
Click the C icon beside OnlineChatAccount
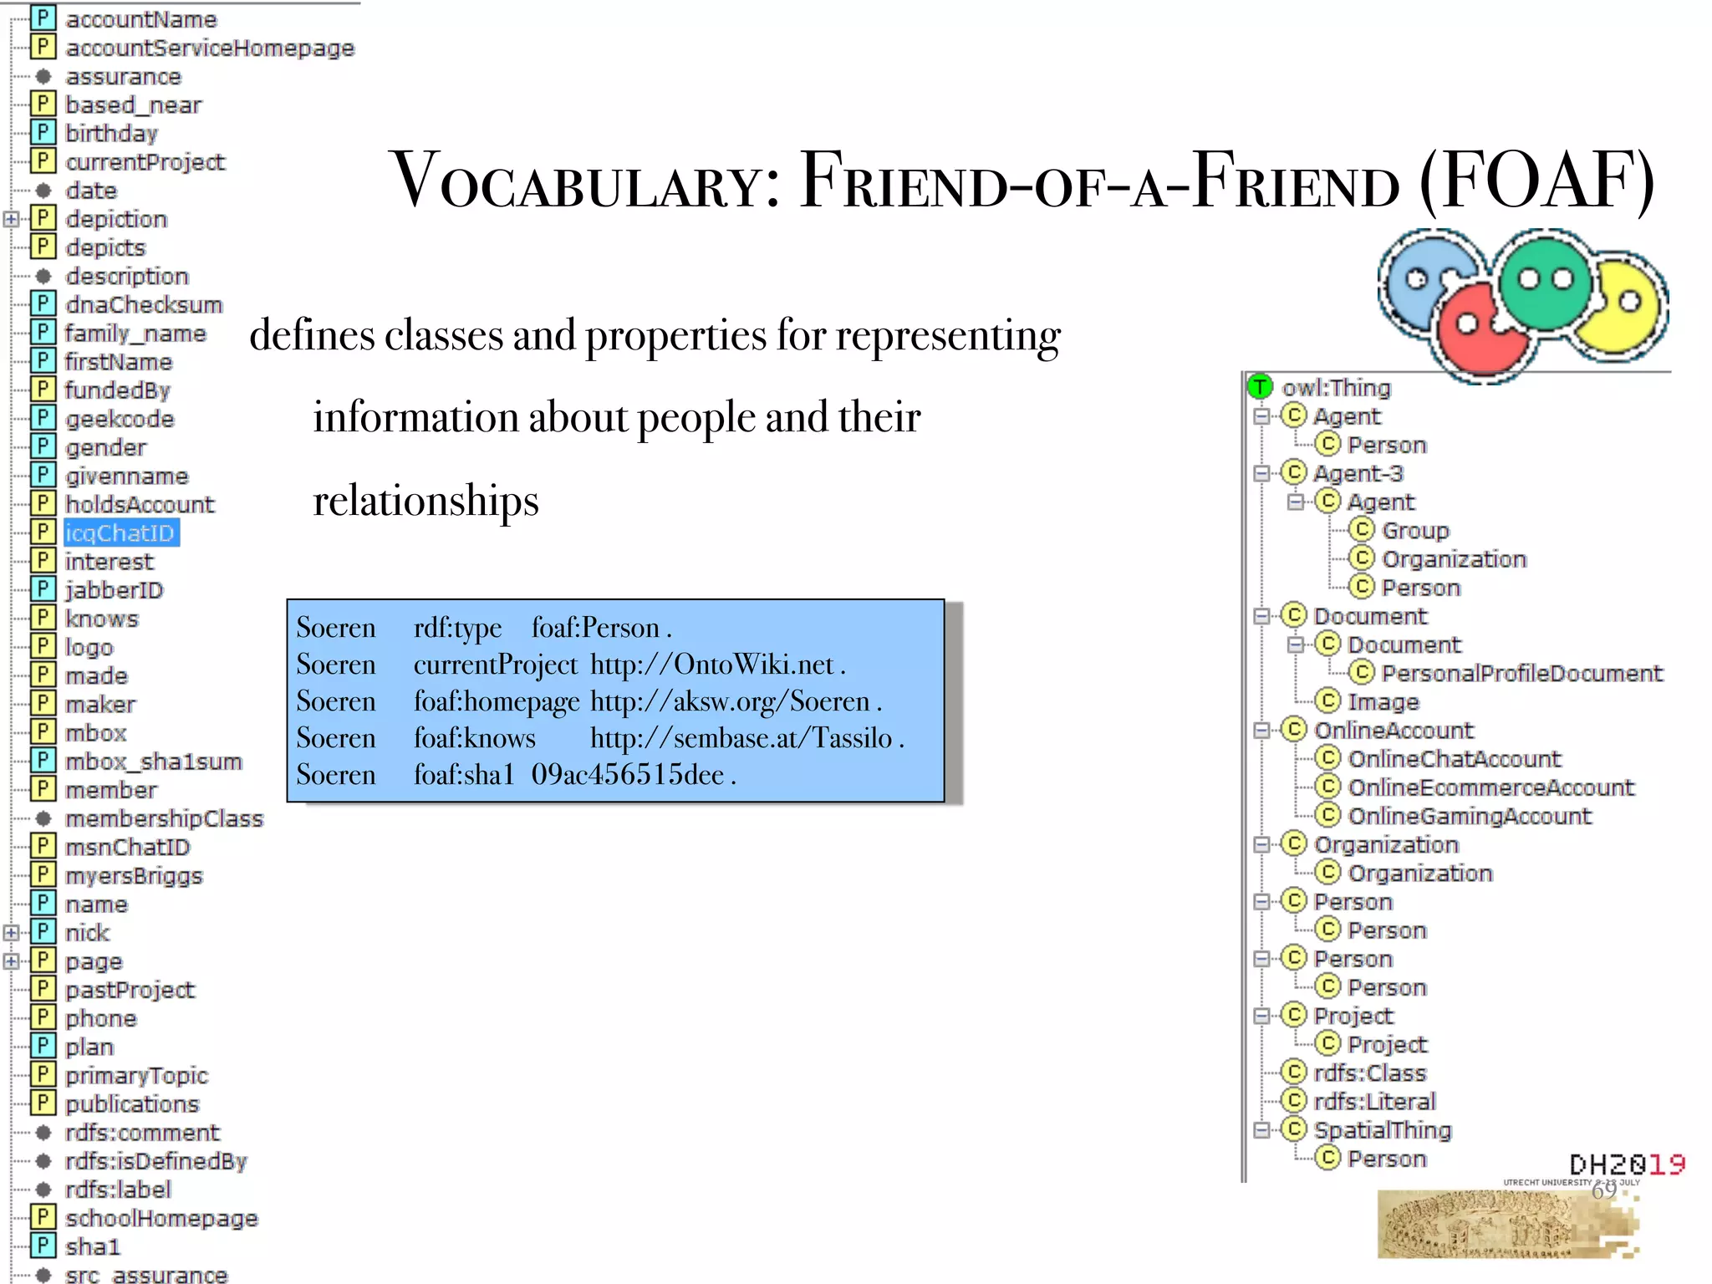(x=1327, y=757)
